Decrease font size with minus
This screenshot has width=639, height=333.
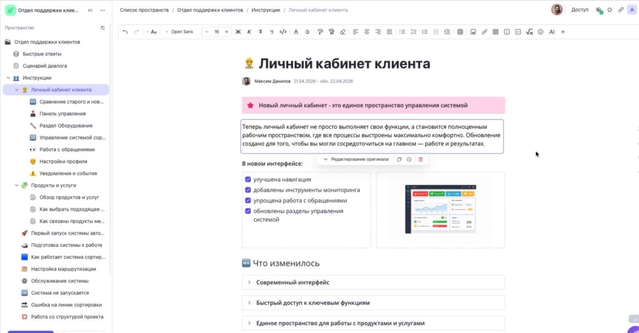pyautogui.click(x=207, y=32)
